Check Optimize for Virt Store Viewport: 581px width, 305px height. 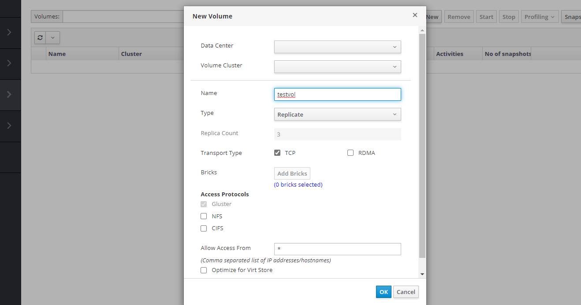click(x=204, y=270)
